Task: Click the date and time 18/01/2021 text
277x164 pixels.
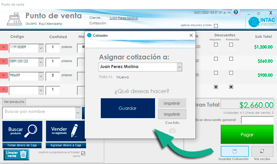Action: pyautogui.click(x=212, y=12)
